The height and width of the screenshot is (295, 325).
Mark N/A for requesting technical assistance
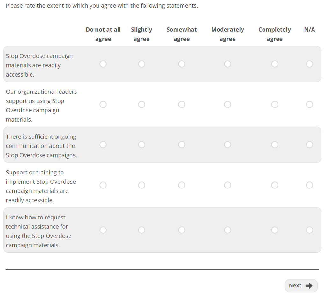pyautogui.click(x=309, y=230)
